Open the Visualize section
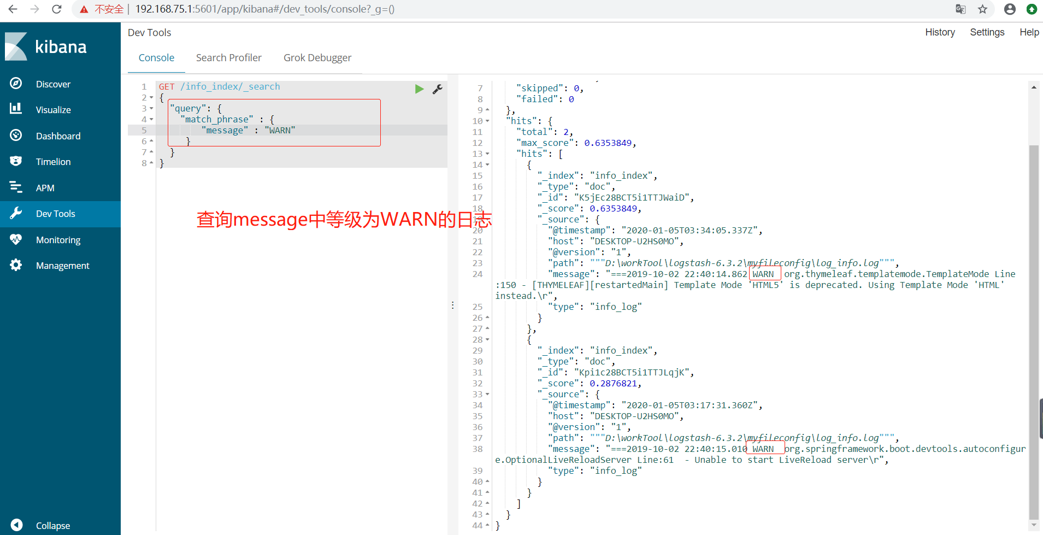This screenshot has width=1043, height=535. point(53,109)
